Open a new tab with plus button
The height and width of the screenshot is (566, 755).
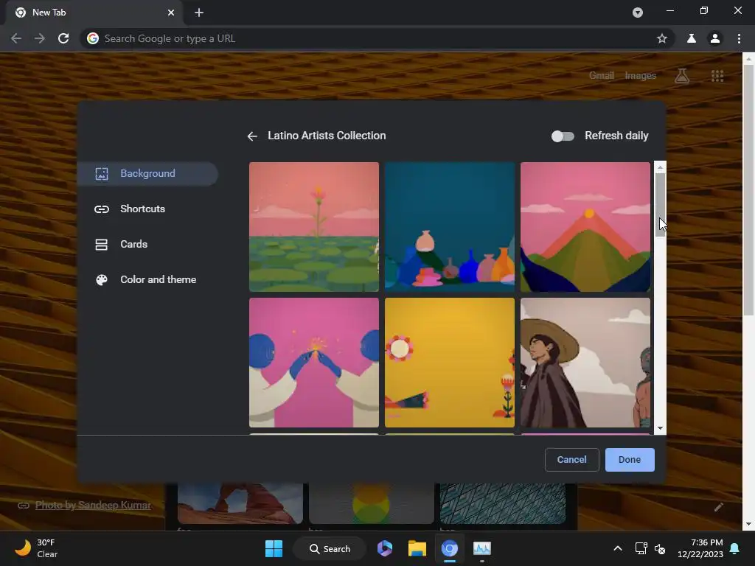(x=199, y=13)
